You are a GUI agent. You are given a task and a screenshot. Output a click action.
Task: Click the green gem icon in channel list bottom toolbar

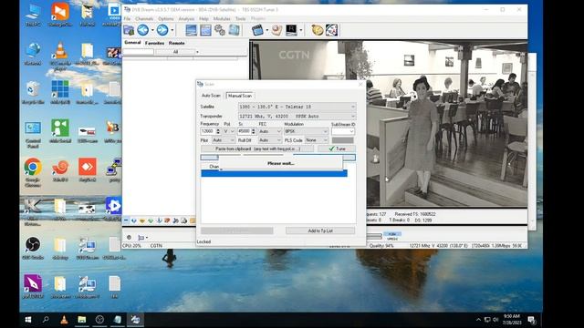coord(151,220)
